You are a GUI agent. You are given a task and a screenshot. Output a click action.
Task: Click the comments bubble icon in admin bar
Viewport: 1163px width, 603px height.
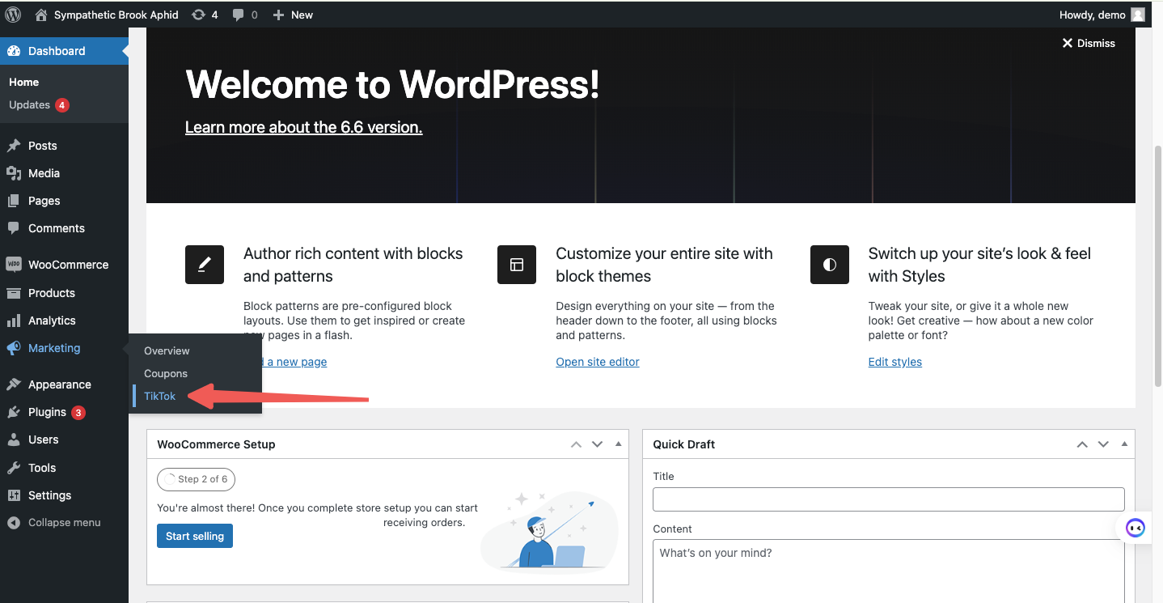239,15
